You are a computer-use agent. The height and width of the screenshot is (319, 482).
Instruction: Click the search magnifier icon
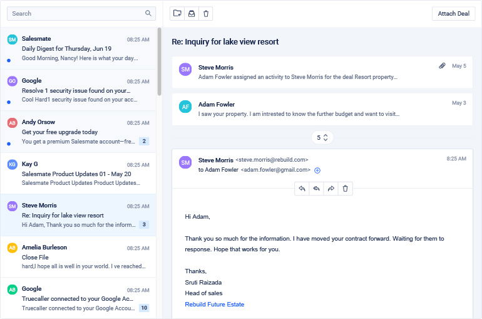click(x=148, y=13)
